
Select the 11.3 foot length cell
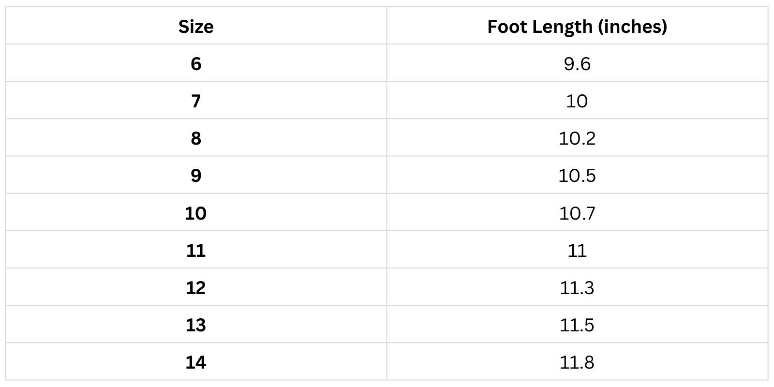577,288
